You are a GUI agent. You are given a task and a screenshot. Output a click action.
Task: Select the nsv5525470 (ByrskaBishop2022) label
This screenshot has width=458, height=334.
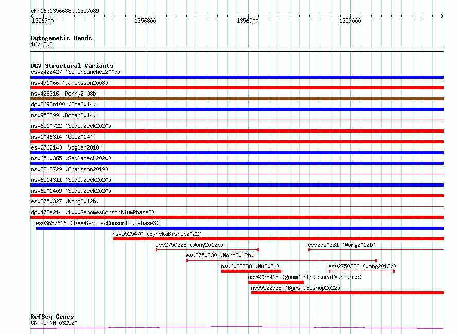click(x=161, y=234)
